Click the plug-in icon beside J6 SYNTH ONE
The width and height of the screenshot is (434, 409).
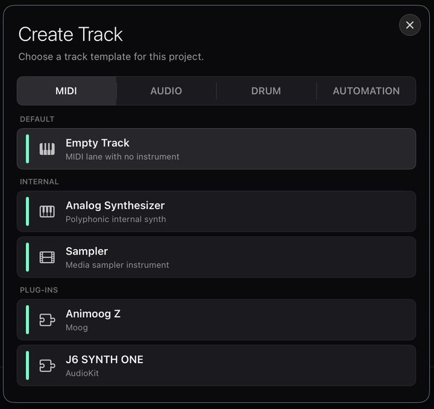(47, 366)
